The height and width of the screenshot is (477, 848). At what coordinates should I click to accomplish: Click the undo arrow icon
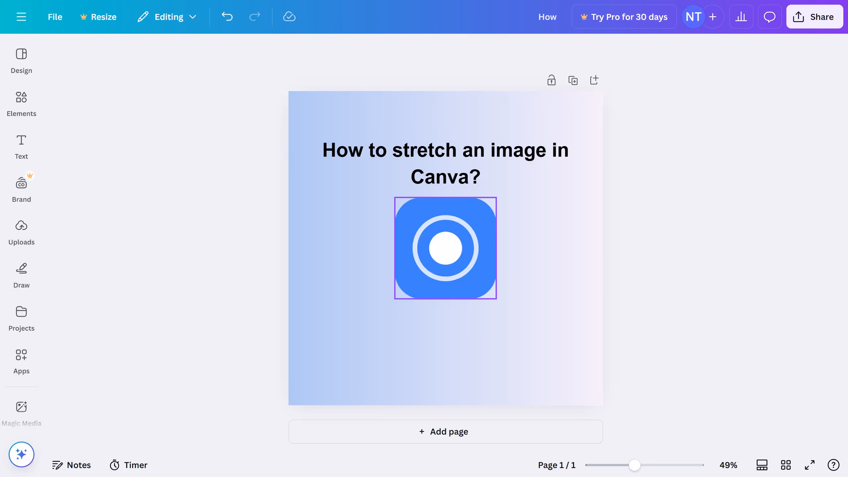click(227, 17)
